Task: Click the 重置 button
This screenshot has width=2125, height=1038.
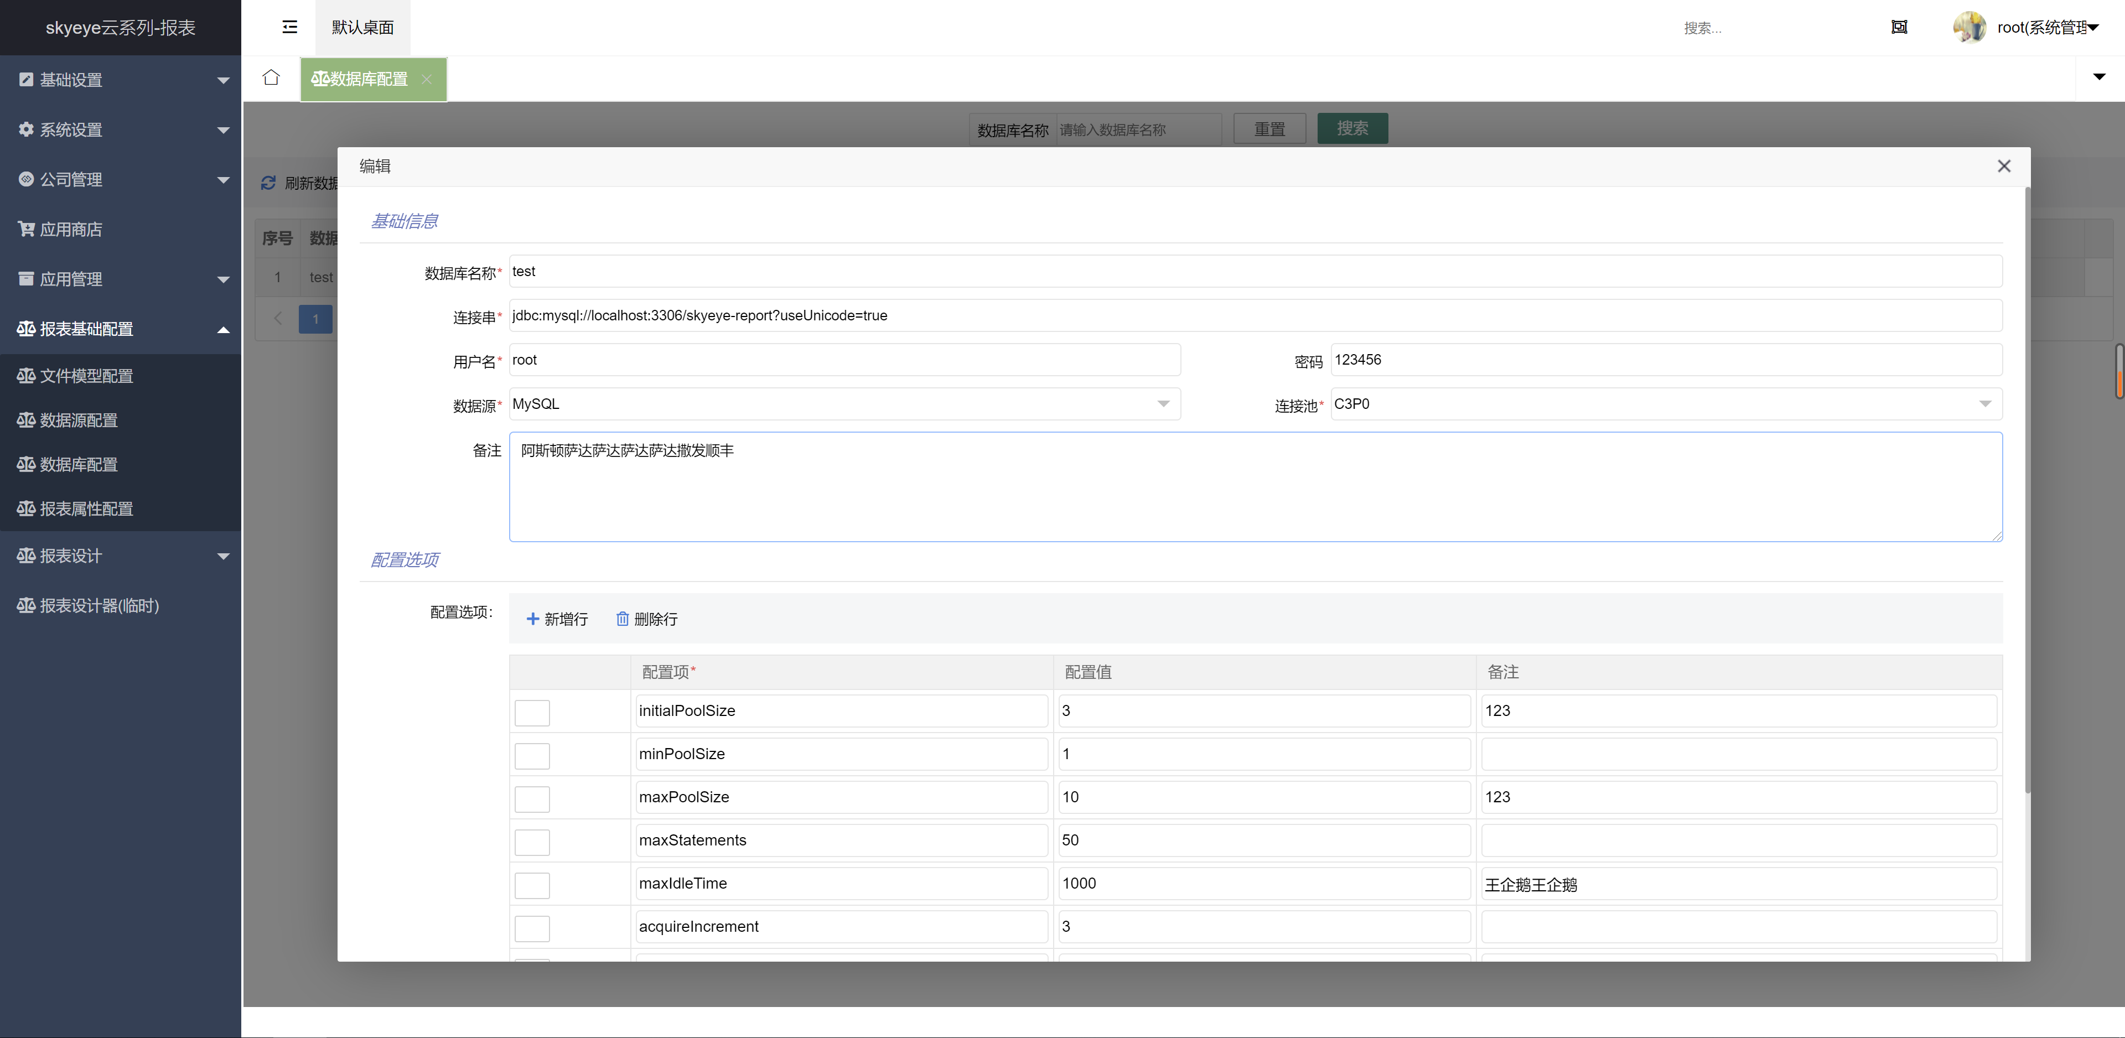Action: point(1269,129)
